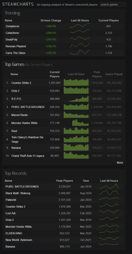Image resolution: width=132 pixels, height=254 pixels.
Task: Click Black Myth: Wukong 48-hour sparkline
Action: point(109,193)
